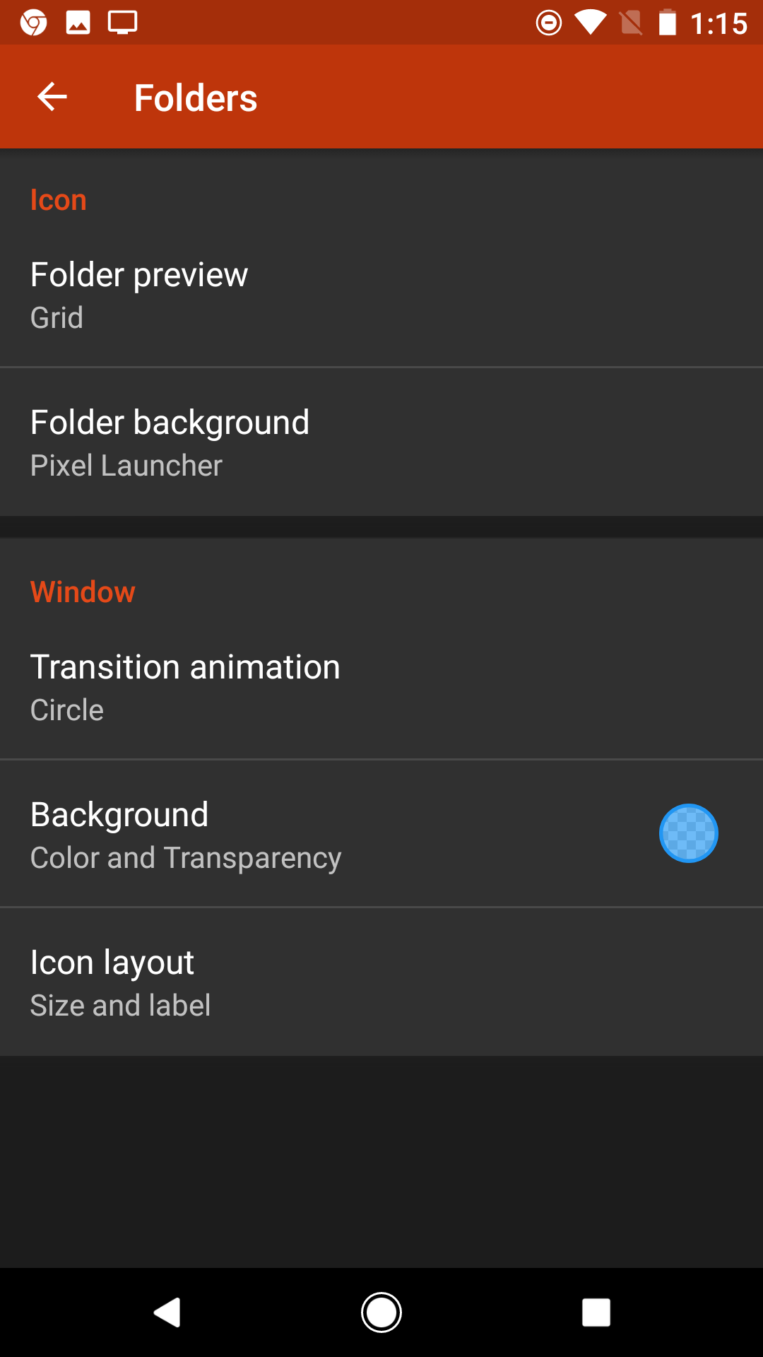763x1357 pixels.
Task: Click the blue background color swatch
Action: click(x=688, y=833)
